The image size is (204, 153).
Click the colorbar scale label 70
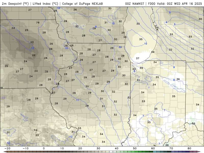[171, 148]
